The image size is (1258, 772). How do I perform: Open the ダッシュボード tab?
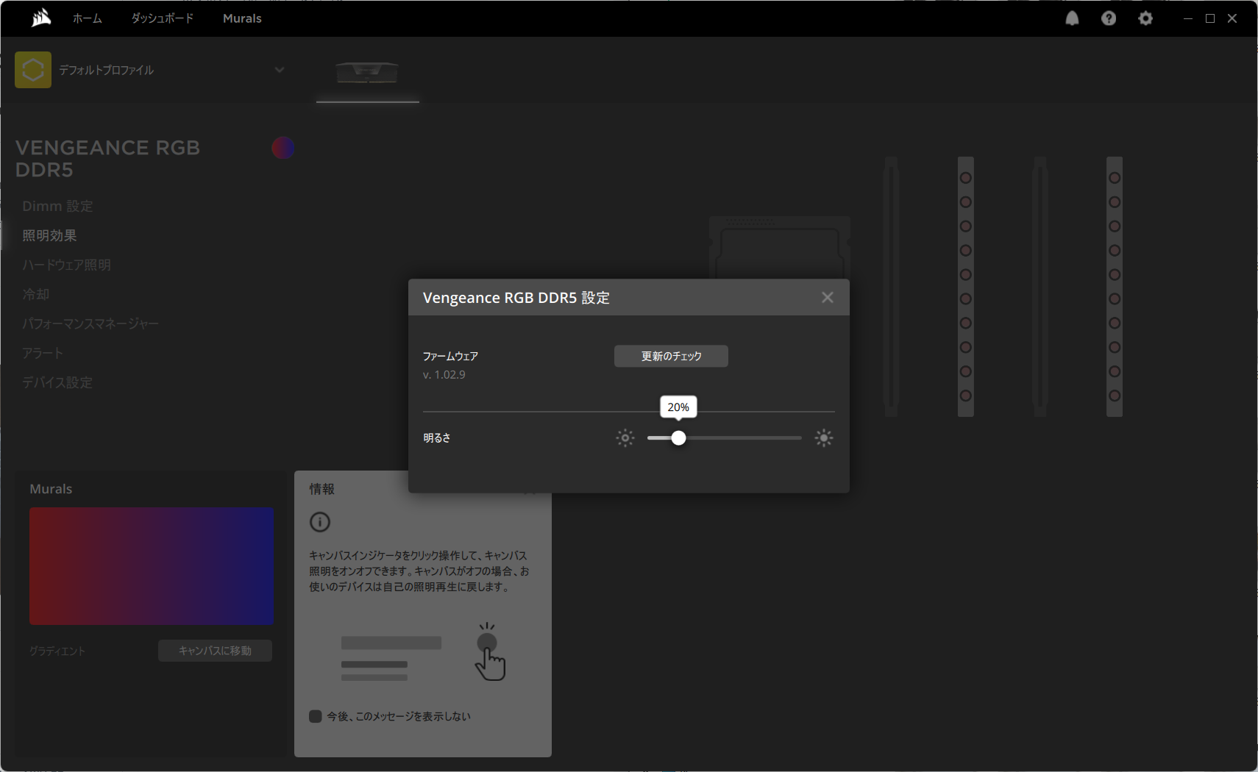pos(163,18)
